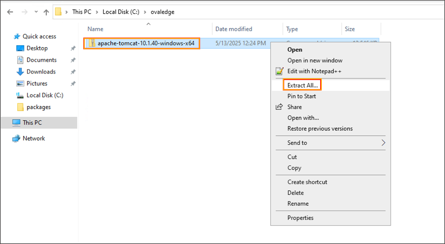Select This PC in navigation pane

pyautogui.click(x=32, y=123)
